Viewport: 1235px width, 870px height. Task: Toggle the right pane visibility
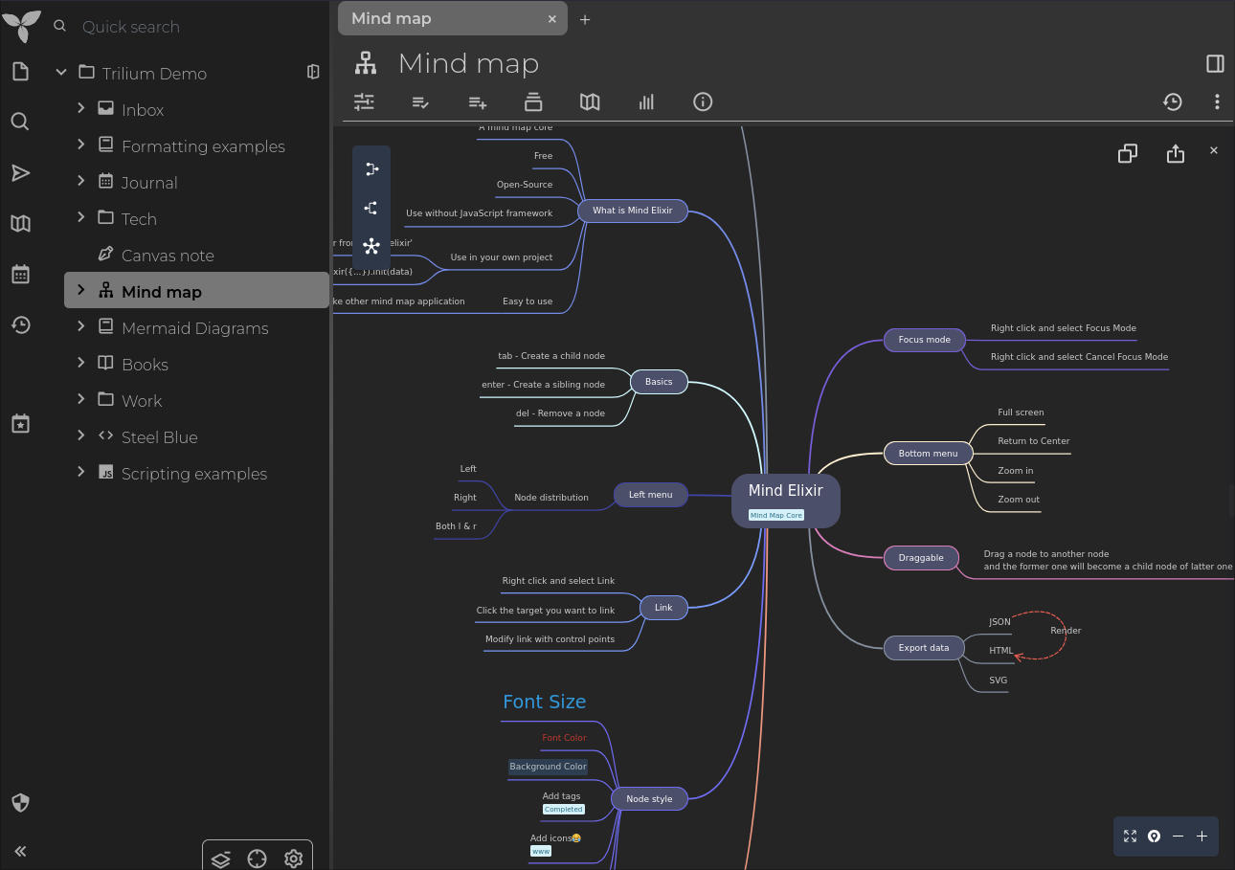point(1215,63)
